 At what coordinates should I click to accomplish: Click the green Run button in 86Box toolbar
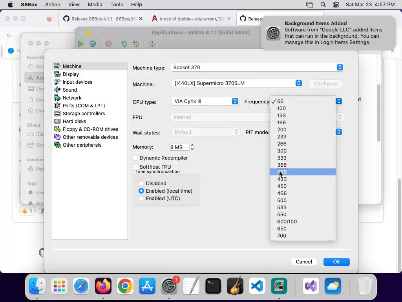pyautogui.click(x=81, y=44)
